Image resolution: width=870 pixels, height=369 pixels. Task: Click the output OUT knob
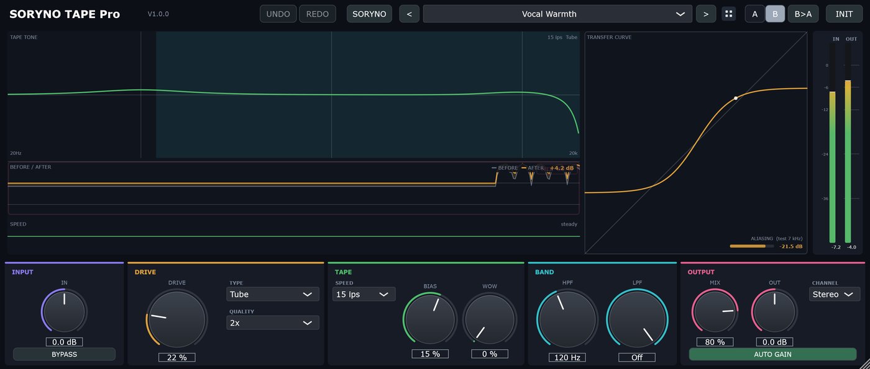tap(774, 311)
